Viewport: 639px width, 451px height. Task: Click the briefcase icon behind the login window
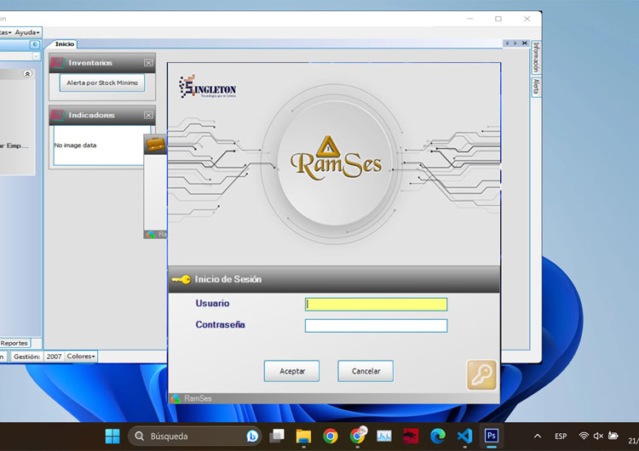[x=156, y=145]
